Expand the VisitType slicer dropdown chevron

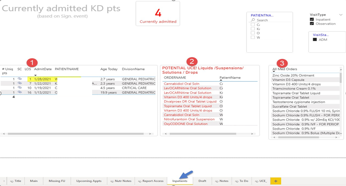(340, 15)
